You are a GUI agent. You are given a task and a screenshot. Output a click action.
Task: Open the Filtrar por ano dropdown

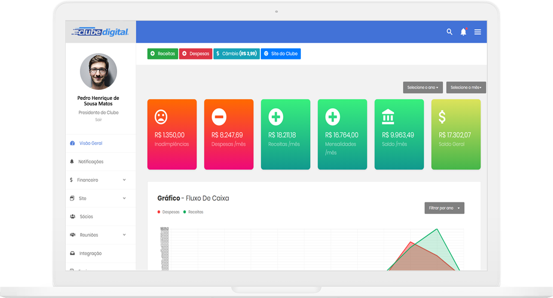tap(444, 208)
